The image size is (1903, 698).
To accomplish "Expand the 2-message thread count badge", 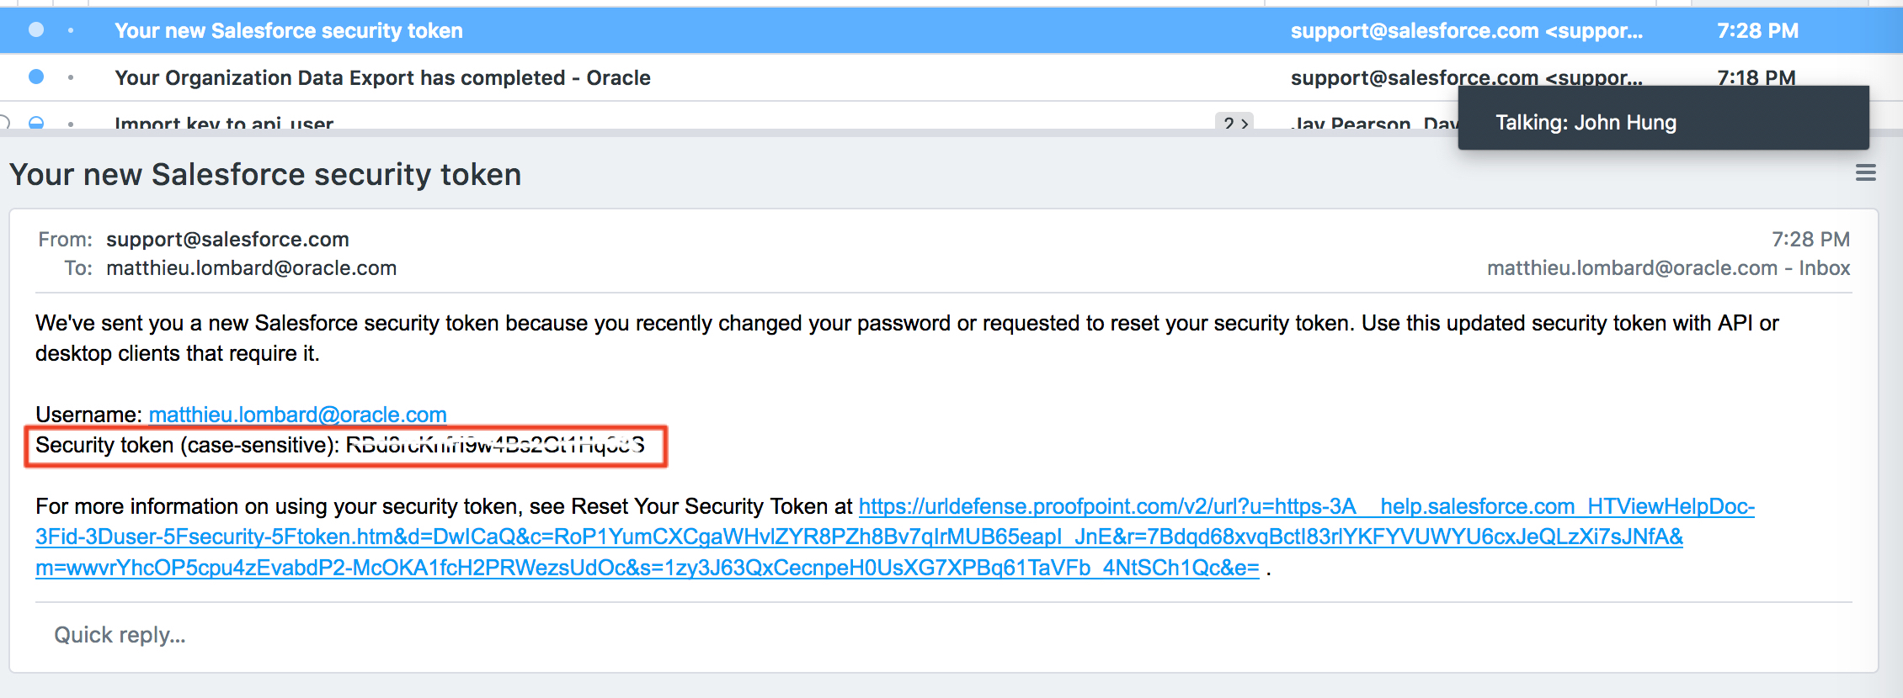I will [x=1234, y=123].
